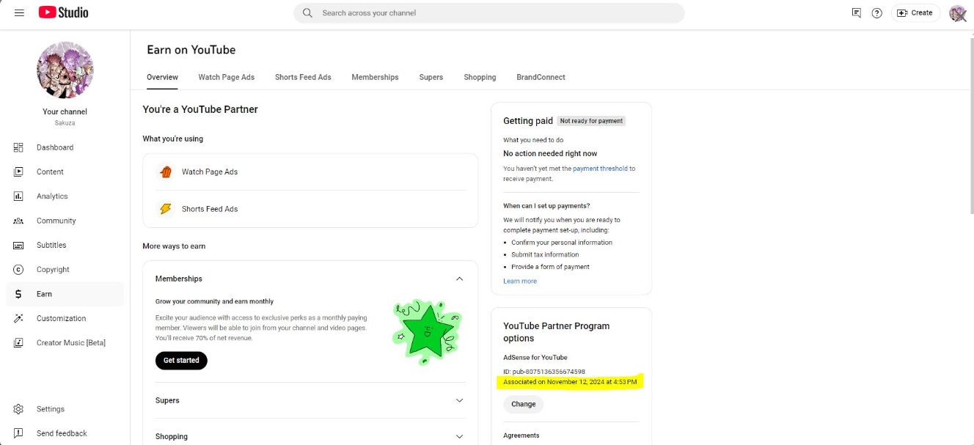Click the Sakuza channel name
974x445 pixels.
pyautogui.click(x=65, y=123)
